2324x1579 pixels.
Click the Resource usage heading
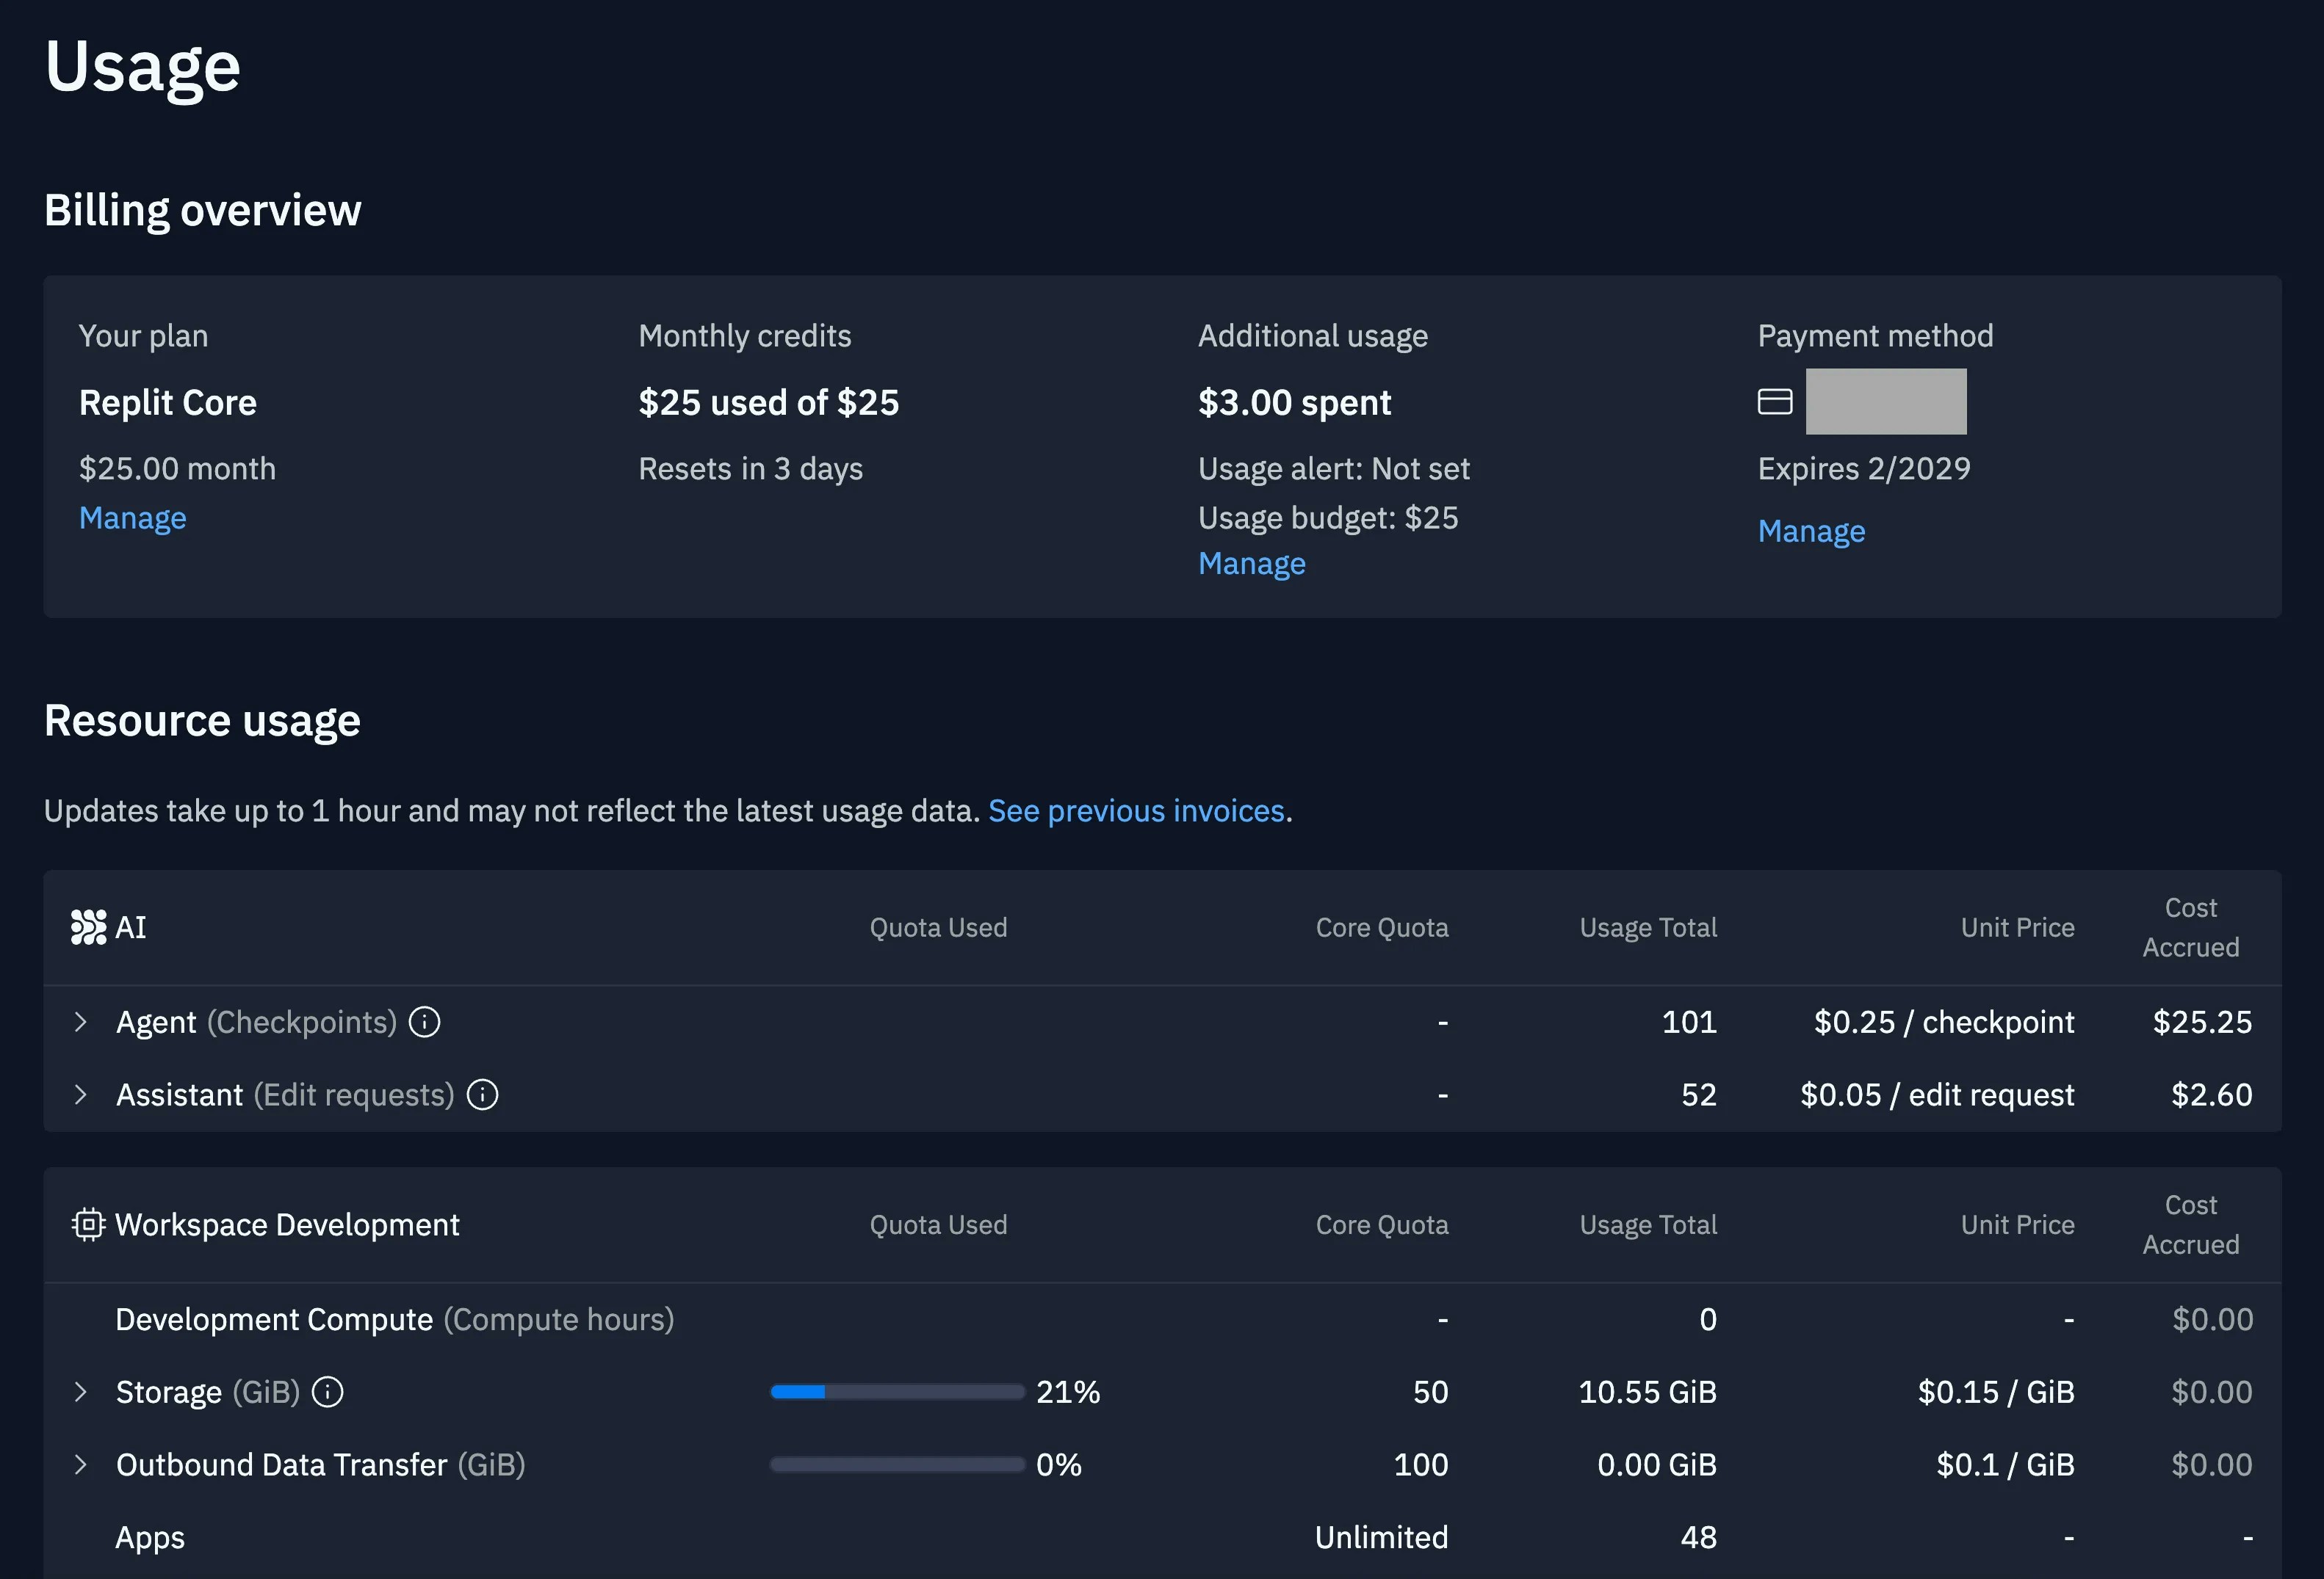pos(202,721)
